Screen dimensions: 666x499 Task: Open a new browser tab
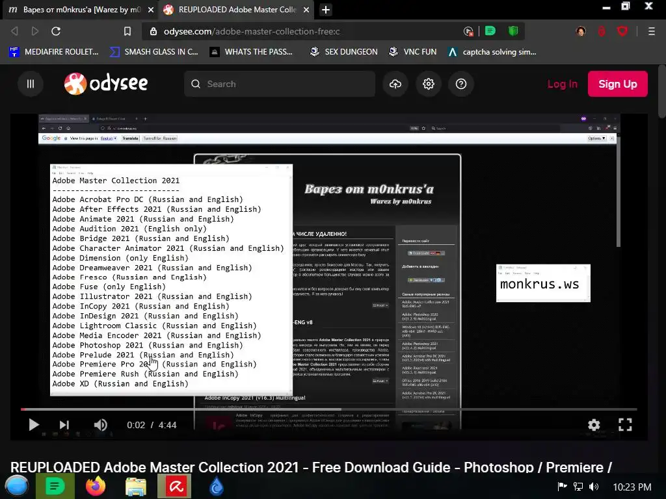click(326, 10)
